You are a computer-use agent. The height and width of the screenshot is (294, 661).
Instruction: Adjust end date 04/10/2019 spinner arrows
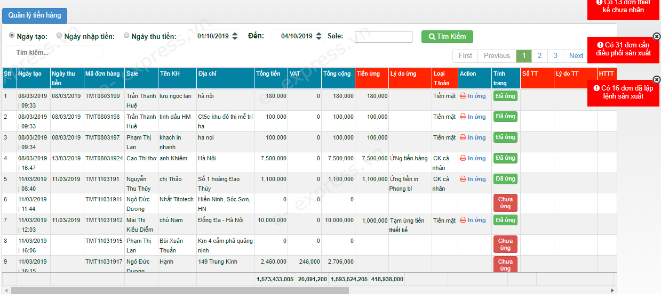click(x=319, y=36)
